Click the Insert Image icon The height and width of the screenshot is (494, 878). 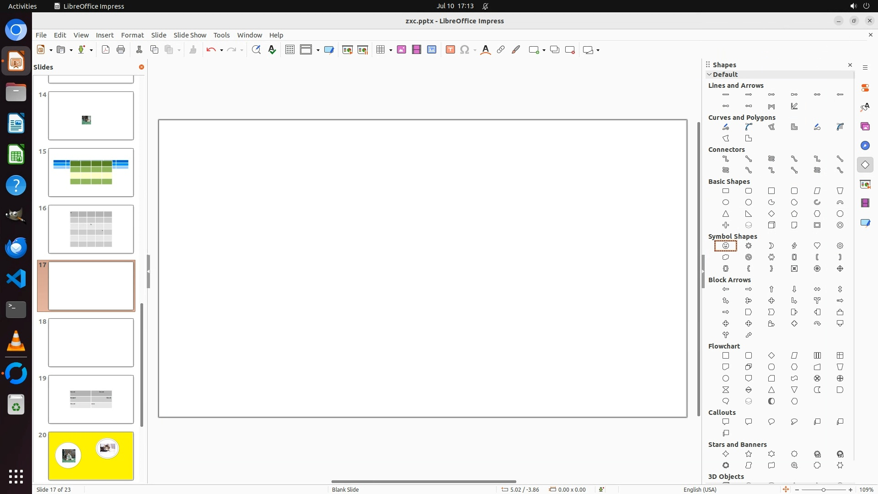pyautogui.click(x=402, y=50)
